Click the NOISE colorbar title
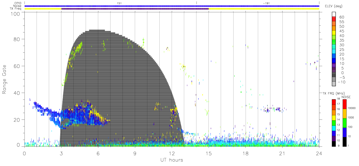The height and width of the screenshot is (166, 359). [x=346, y=97]
